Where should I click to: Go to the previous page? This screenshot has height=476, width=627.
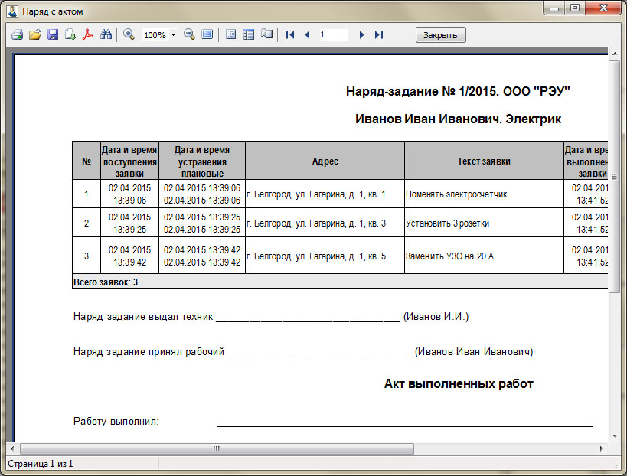(x=307, y=35)
